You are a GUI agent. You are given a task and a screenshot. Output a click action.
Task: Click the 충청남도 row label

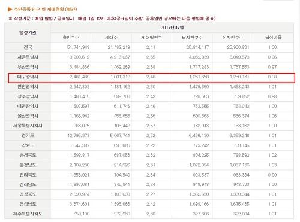[28, 165]
